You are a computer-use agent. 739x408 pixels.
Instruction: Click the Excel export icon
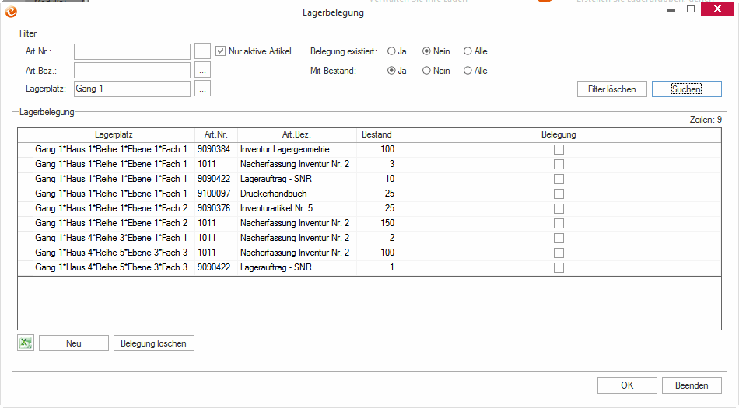click(x=26, y=343)
